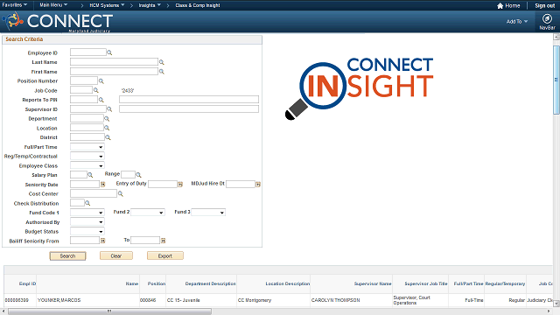The width and height of the screenshot is (560, 315).
Task: Open the HCM Systems breadcrumb menu
Action: [107, 5]
